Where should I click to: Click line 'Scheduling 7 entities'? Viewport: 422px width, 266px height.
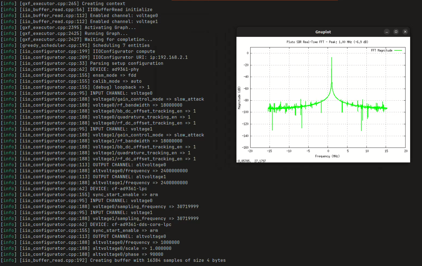pos(75,45)
